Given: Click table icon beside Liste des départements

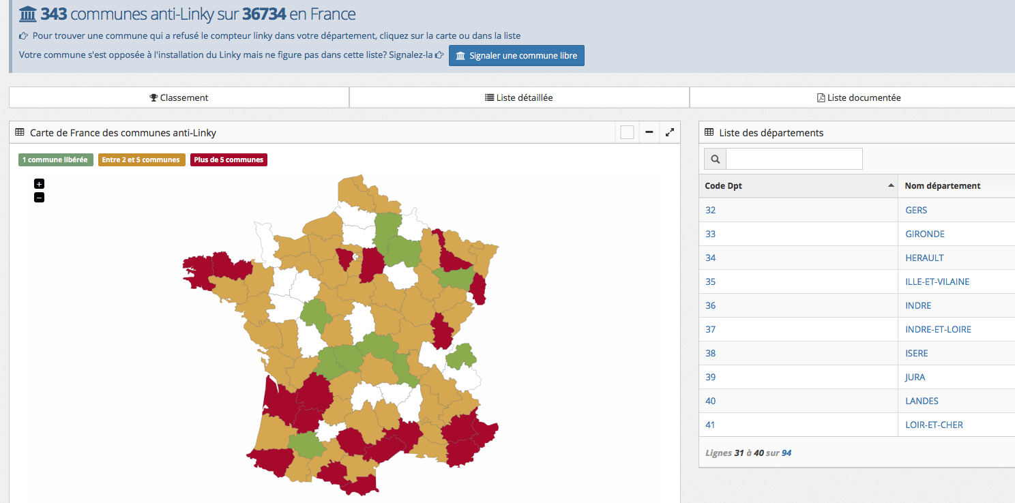Looking at the screenshot, I should click(x=709, y=132).
